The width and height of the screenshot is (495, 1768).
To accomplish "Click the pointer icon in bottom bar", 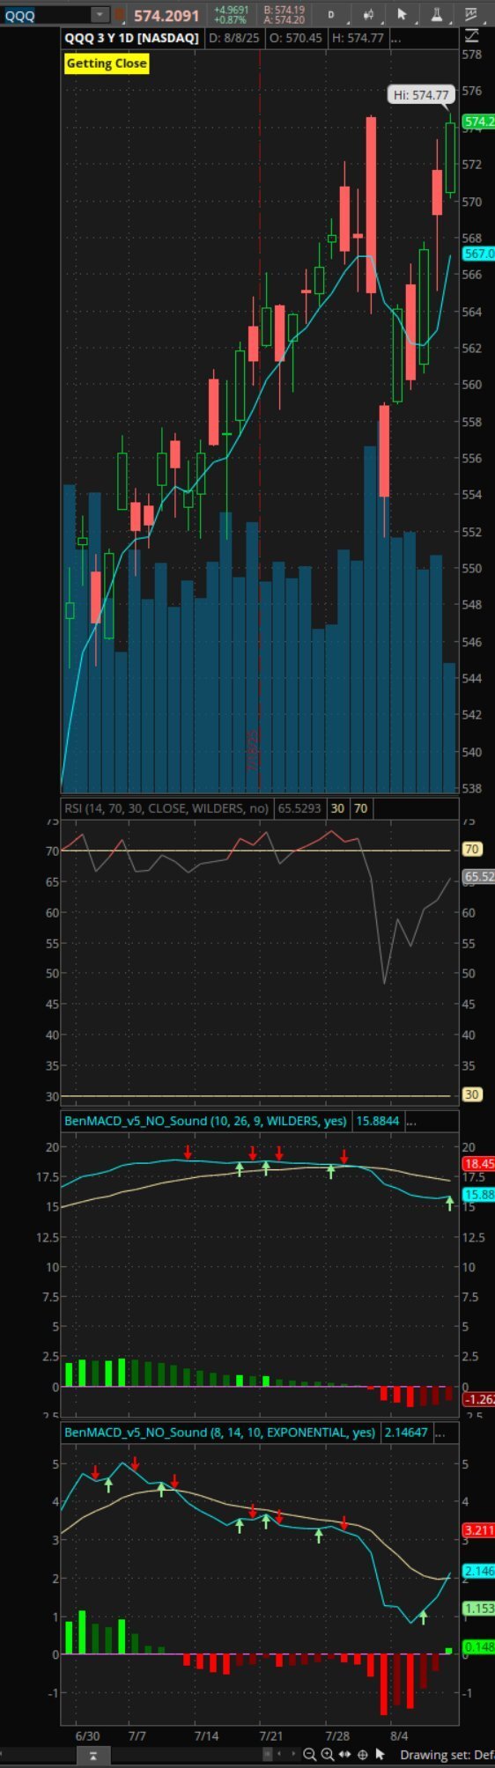I will (x=380, y=1755).
